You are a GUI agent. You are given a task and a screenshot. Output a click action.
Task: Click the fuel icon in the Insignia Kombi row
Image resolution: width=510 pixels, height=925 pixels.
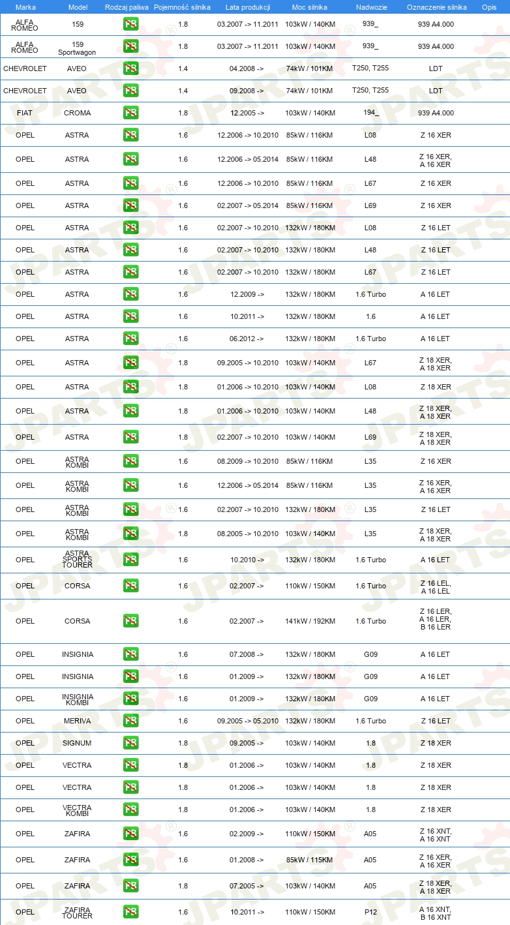pyautogui.click(x=130, y=699)
